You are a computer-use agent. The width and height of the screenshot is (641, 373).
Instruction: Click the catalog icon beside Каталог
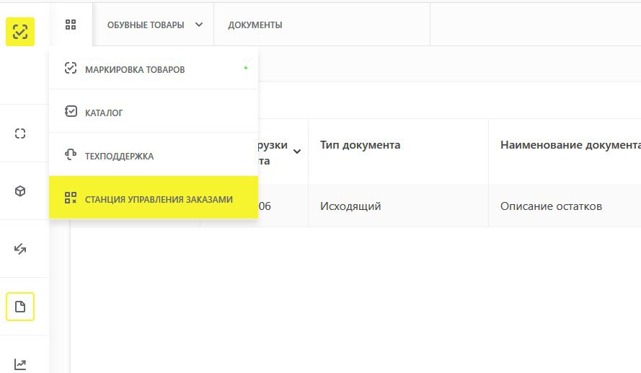coord(71,111)
